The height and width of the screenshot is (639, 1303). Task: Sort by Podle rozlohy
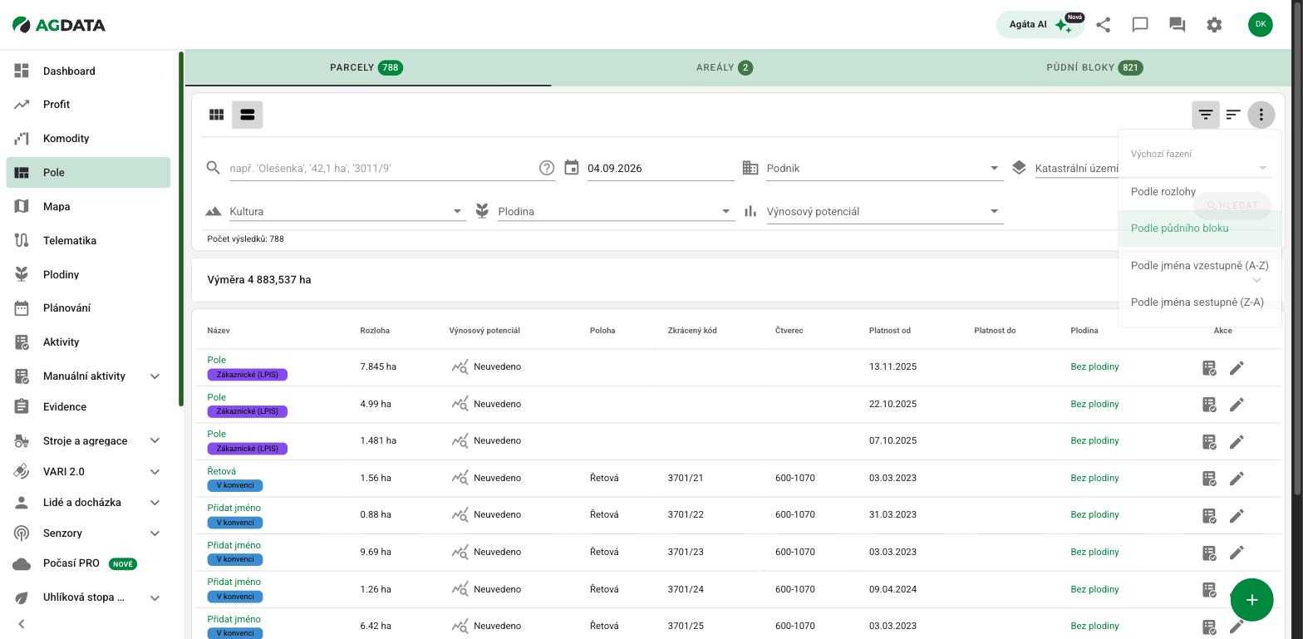(1200, 192)
